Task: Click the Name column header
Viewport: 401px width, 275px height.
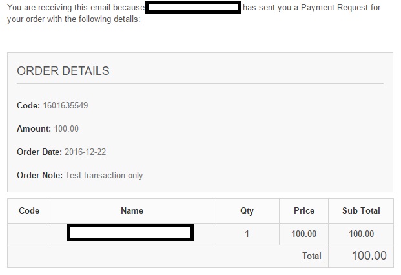Action: point(132,210)
